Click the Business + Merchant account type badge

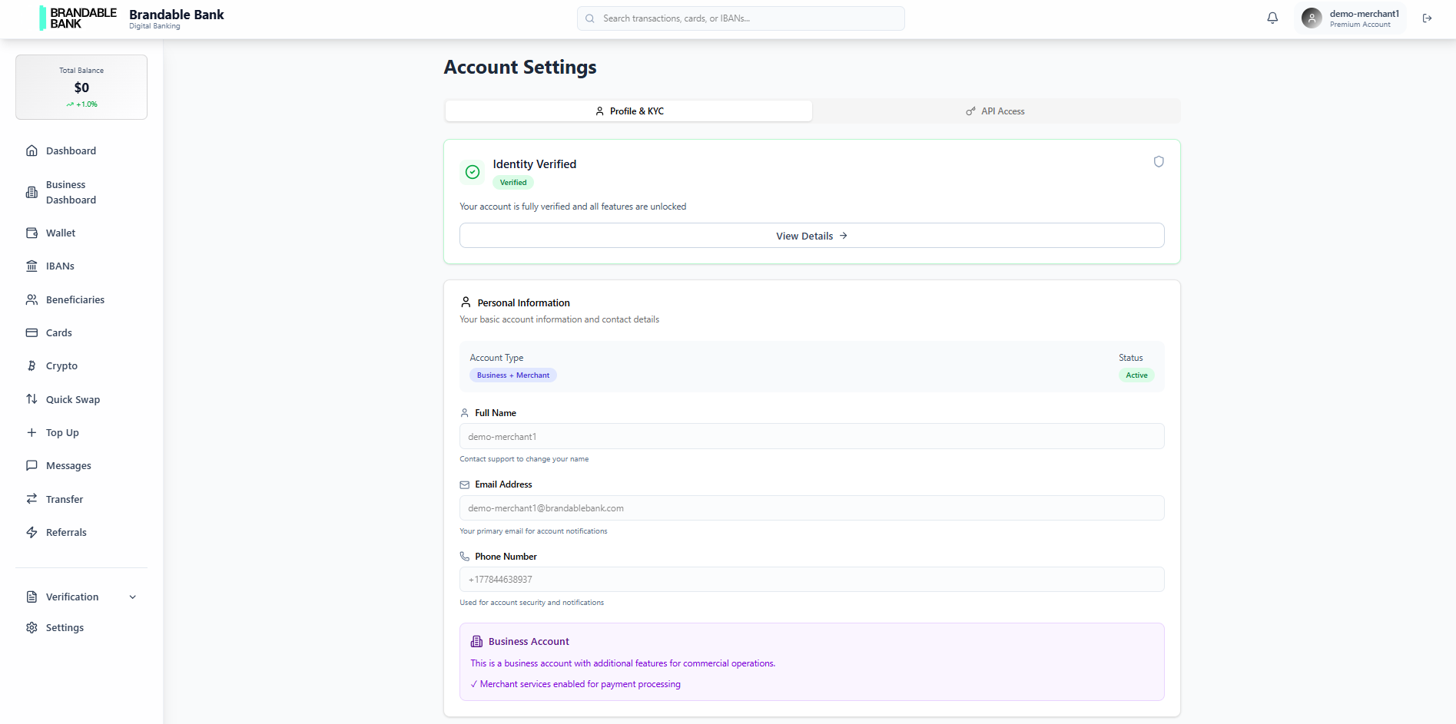(512, 375)
